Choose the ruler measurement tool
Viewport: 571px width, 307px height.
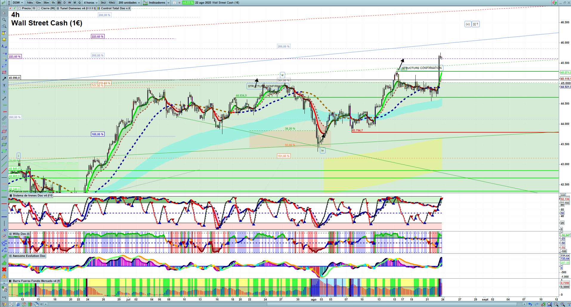coord(4,118)
